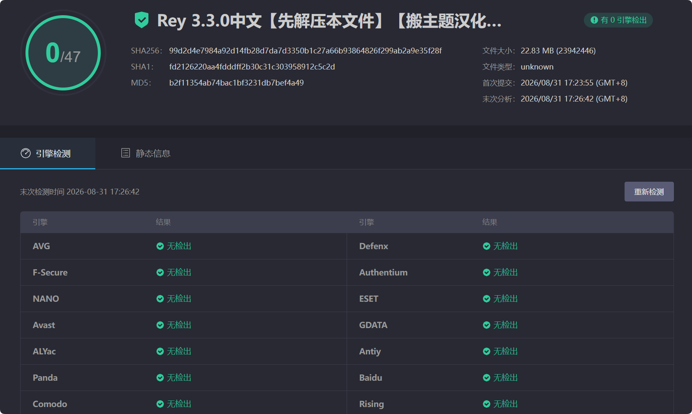Click the list icon on 静态信息 tab
Viewport: 692px width, 414px height.
125,153
